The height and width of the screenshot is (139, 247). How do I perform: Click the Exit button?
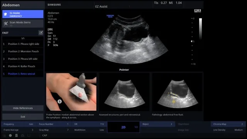point(23,117)
